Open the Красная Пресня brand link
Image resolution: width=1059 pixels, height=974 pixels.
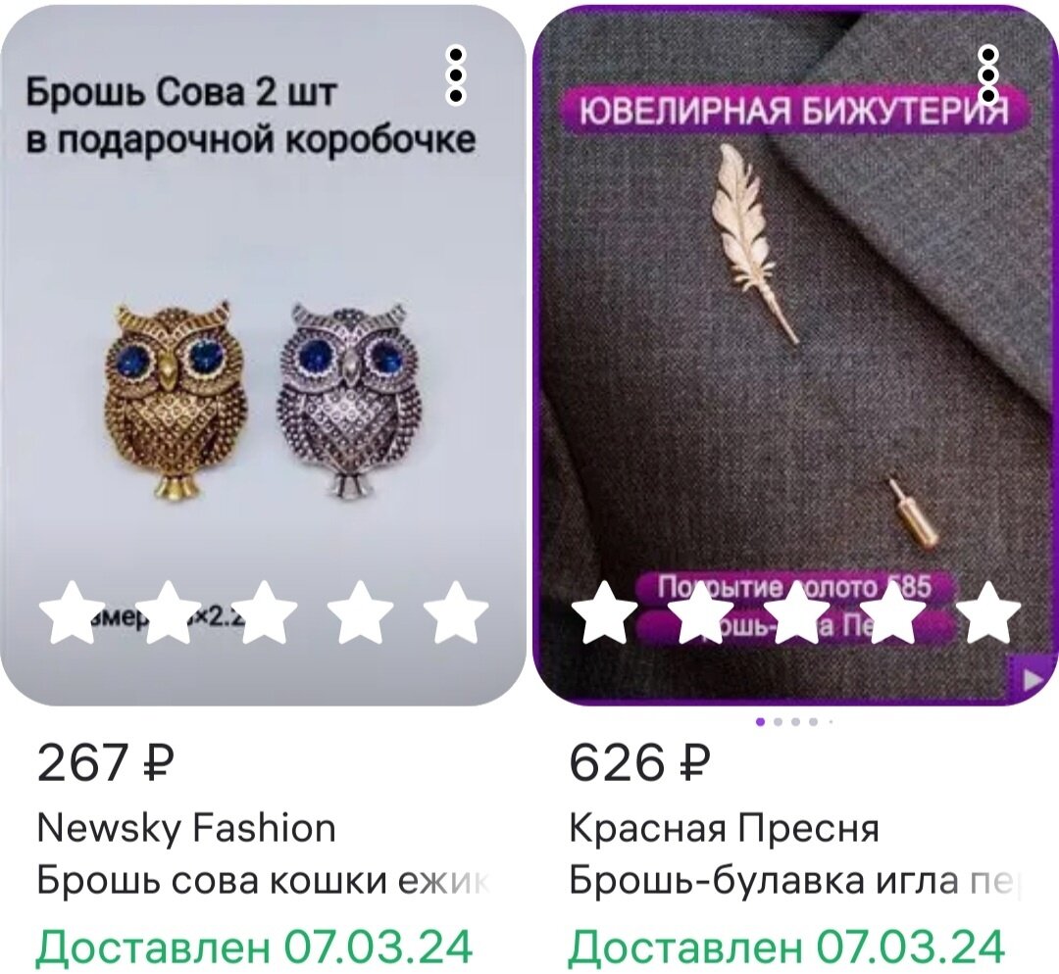coord(724,828)
